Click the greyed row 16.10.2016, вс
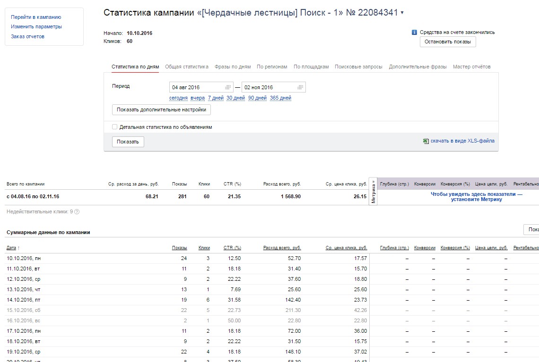The height and width of the screenshot is (362, 539). (23, 320)
